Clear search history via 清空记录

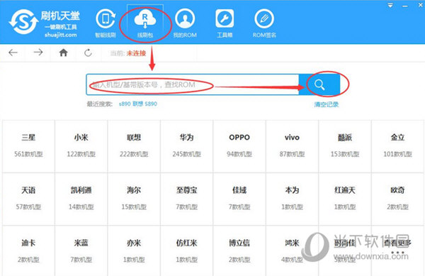327,104
